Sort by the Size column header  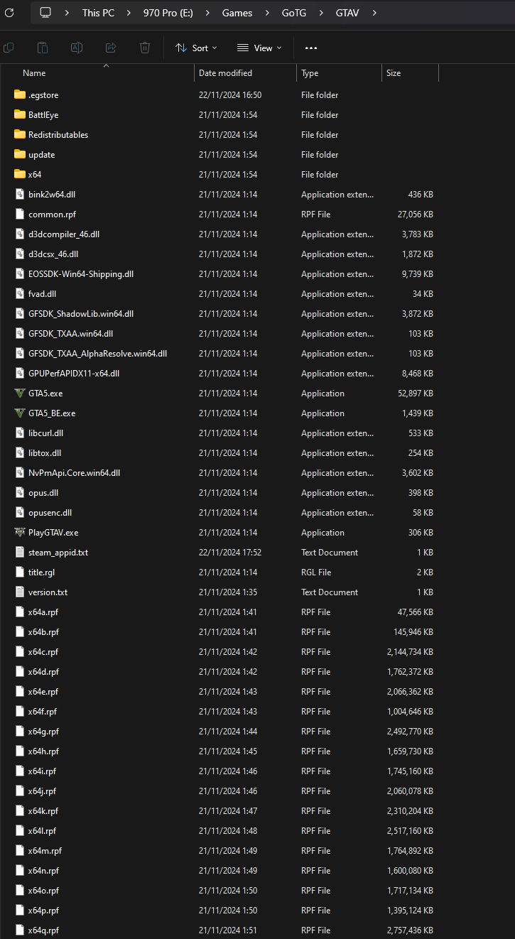point(394,73)
